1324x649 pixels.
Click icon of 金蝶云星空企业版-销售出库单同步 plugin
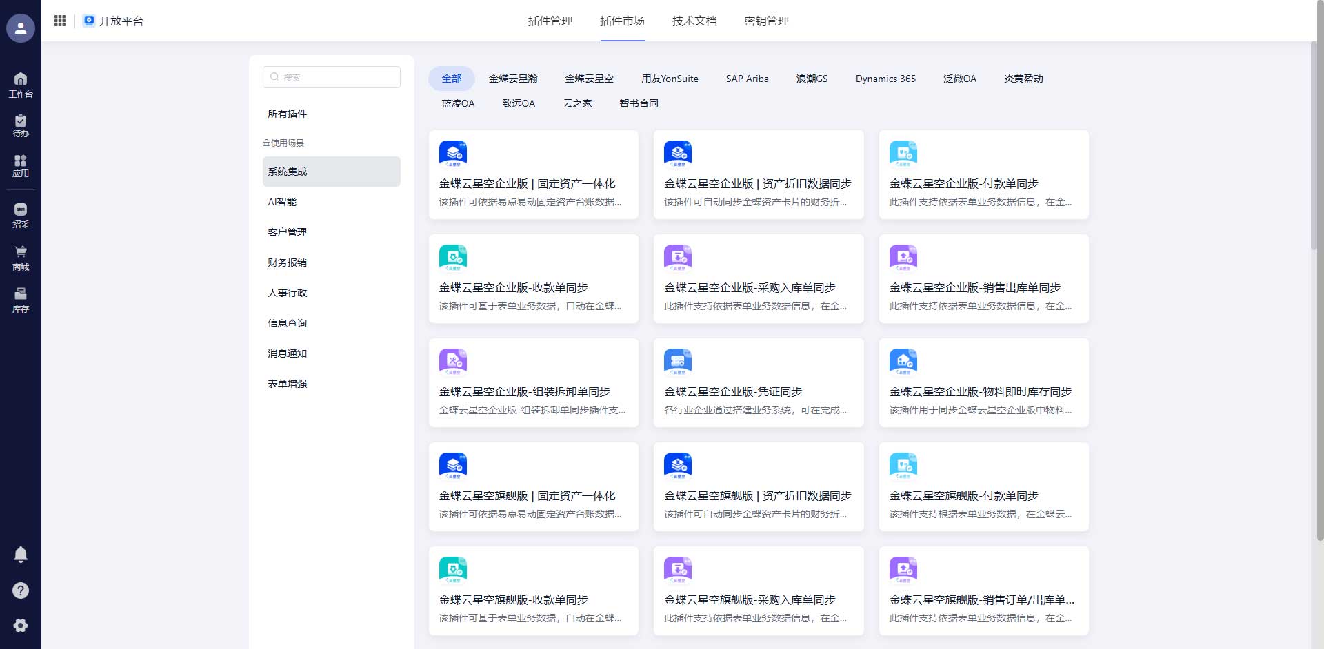[903, 258]
